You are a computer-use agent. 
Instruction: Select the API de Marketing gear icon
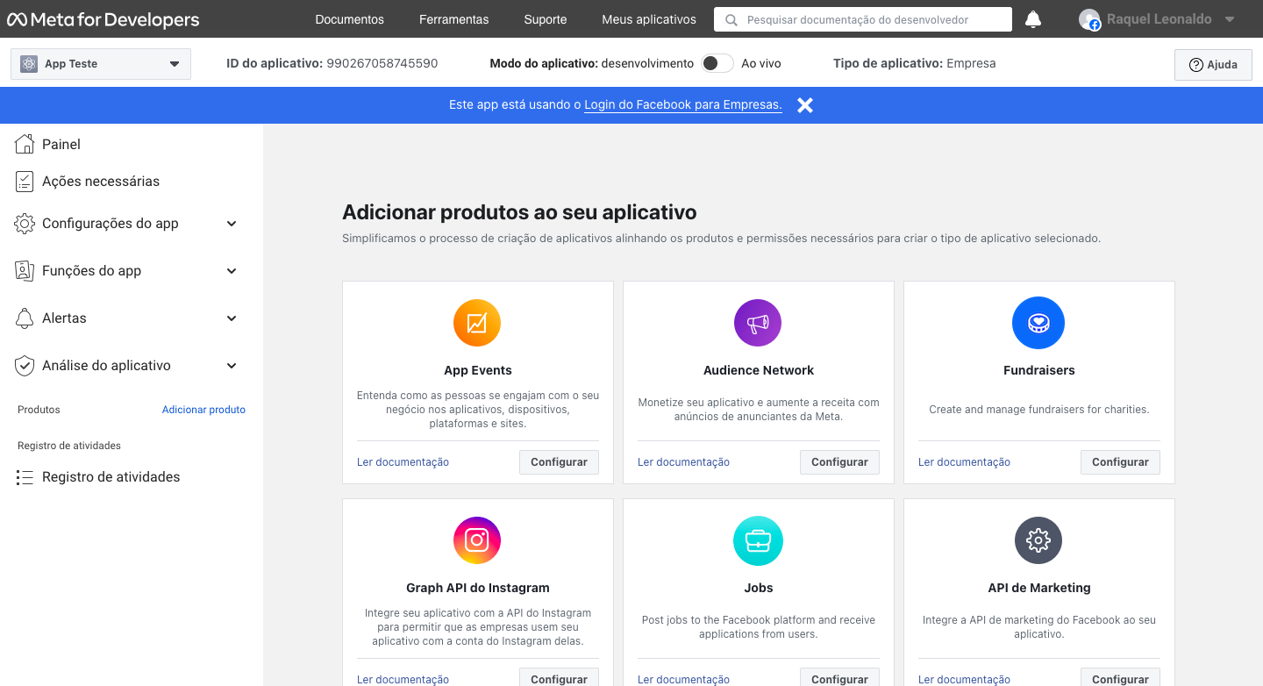pos(1038,540)
